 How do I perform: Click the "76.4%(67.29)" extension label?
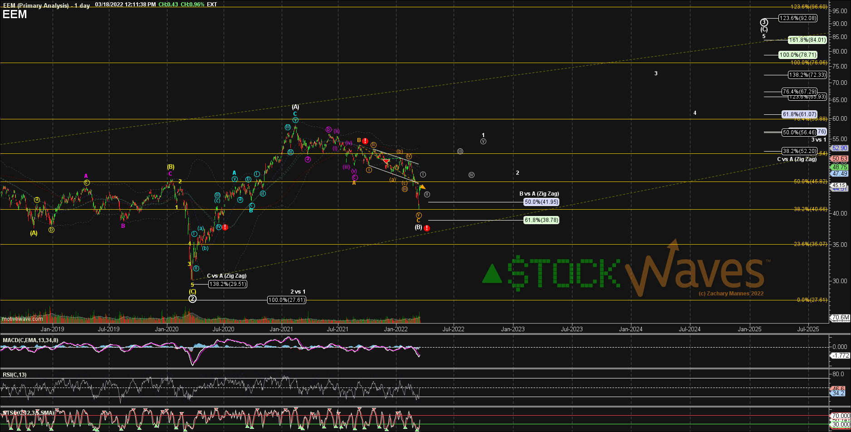(x=799, y=92)
